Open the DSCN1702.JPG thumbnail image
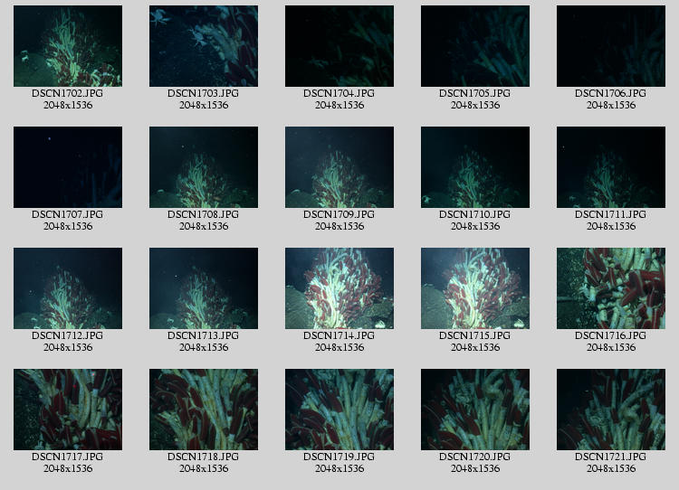679x490 pixels. pyautogui.click(x=68, y=46)
